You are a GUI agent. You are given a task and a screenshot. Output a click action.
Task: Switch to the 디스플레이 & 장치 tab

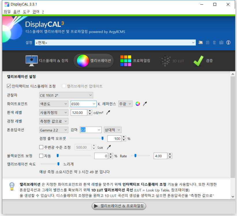point(47,61)
